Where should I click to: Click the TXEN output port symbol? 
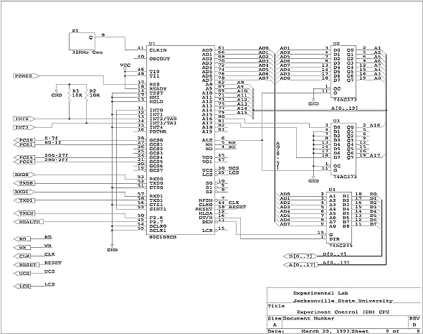24,213
